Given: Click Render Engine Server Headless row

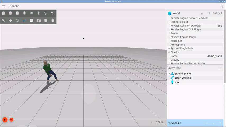Looking at the screenshot, I should click(195, 18).
